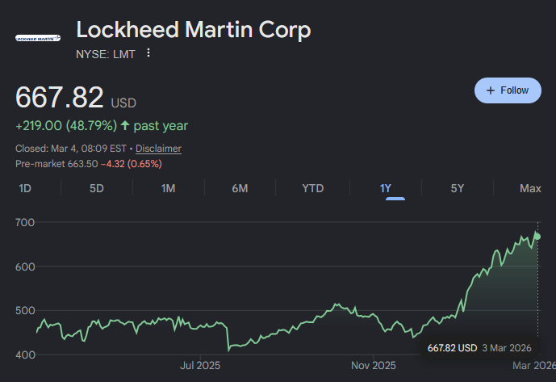Click the green chart endpoint marker
The image size is (556, 382).
point(537,237)
